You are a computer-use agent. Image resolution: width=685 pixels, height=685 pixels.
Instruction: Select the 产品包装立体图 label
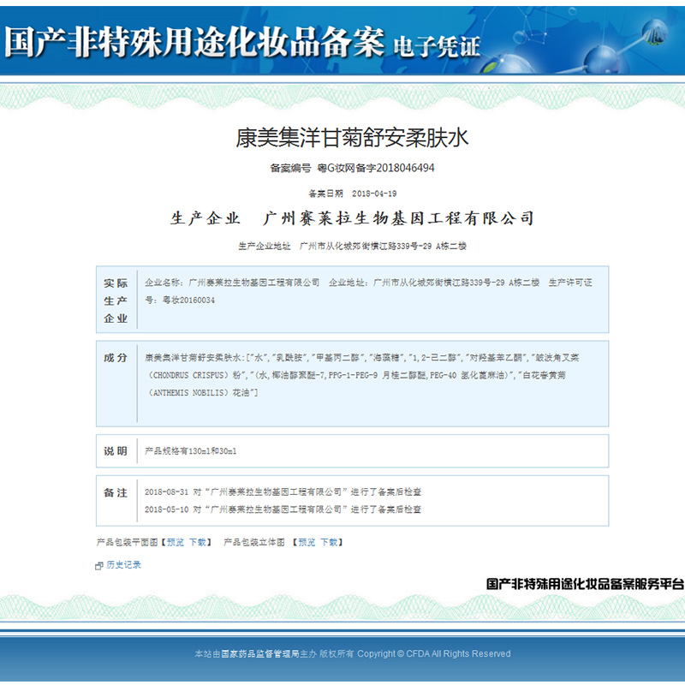pos(253,542)
